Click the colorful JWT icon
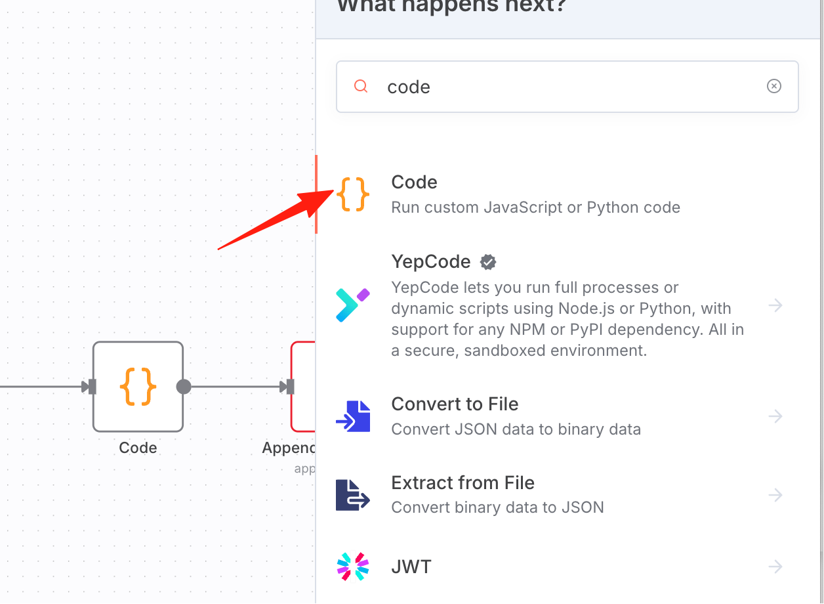The width and height of the screenshot is (824, 604). pyautogui.click(x=353, y=566)
